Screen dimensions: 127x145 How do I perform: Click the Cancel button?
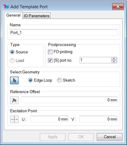pyautogui.click(x=110, y=137)
